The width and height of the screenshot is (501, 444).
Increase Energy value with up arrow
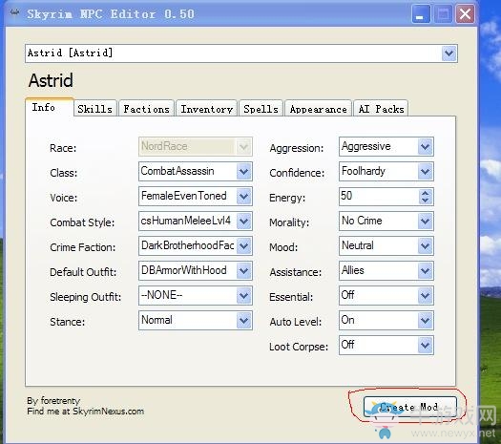pos(426,193)
